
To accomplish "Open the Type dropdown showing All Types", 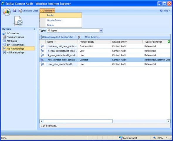I will coord(75,31).
